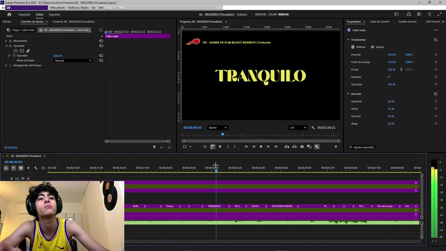Mark Out point in Program Monitor

click(234, 147)
